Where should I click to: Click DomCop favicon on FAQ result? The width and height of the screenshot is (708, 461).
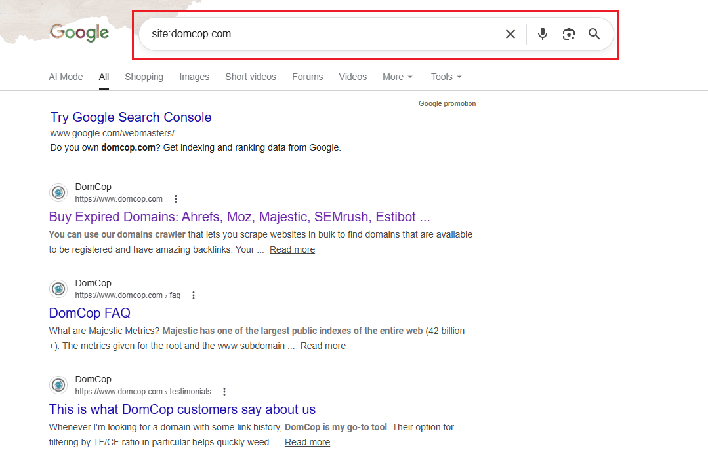(58, 289)
